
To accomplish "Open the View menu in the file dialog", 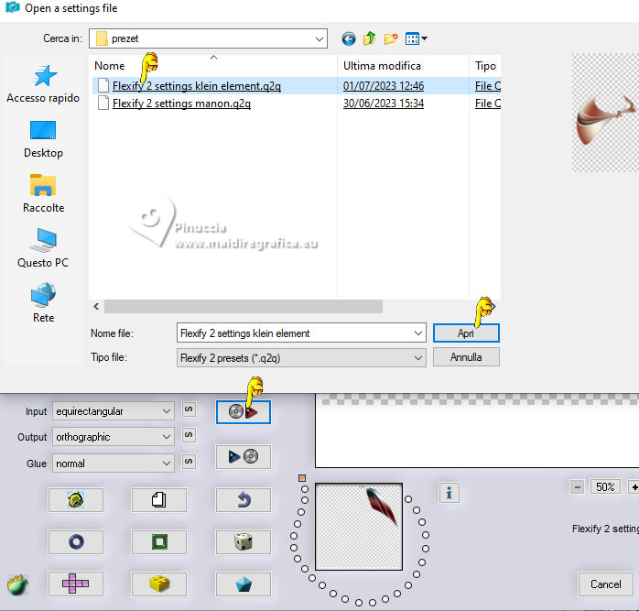I will 417,39.
